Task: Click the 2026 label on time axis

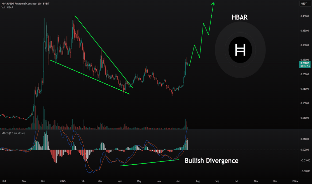Action: click(295, 181)
